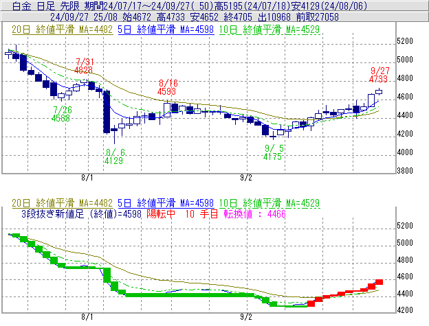Image resolution: width=429 pixels, height=326 pixels.
Task: Click the large dark candlestick of early August drop
Action: pyautogui.click(x=107, y=112)
